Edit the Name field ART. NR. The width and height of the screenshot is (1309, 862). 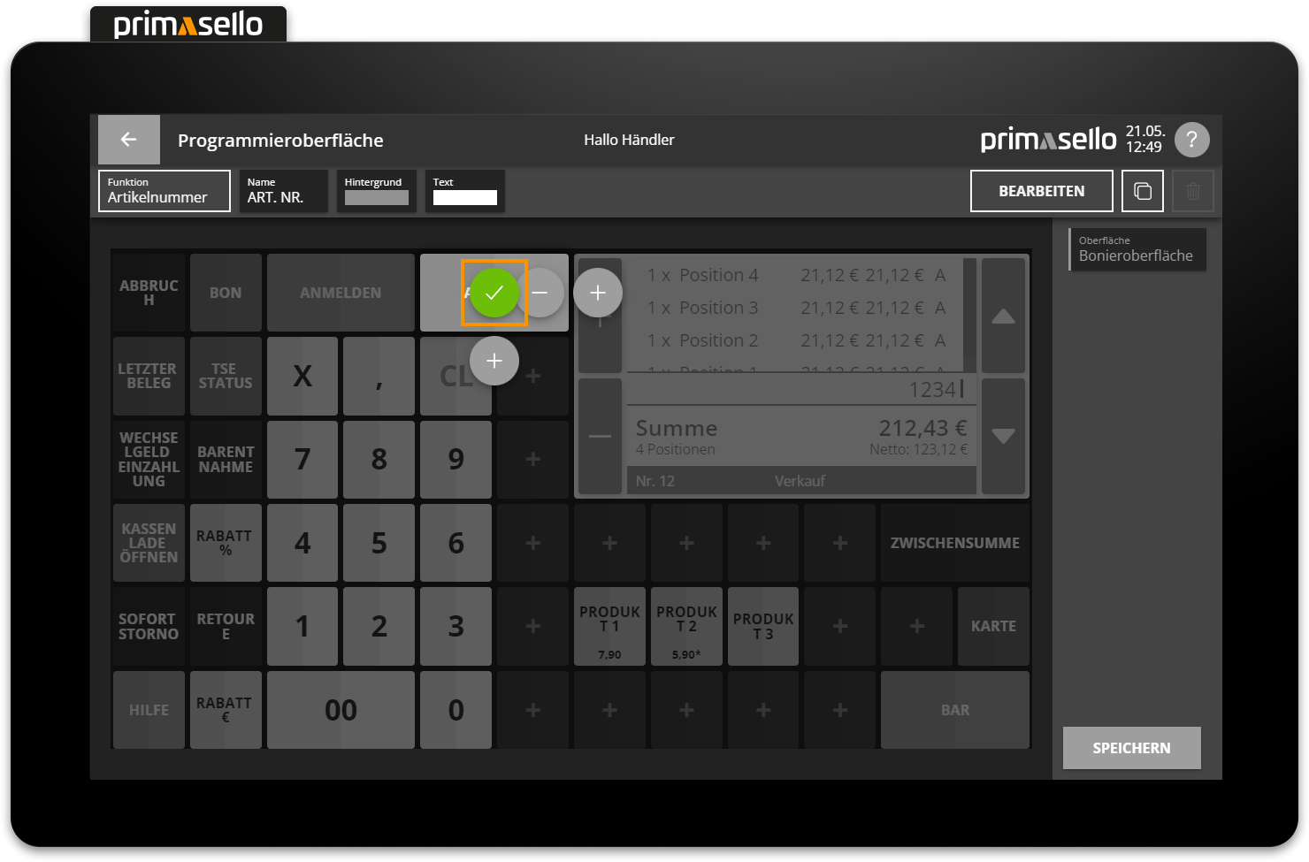point(283,191)
